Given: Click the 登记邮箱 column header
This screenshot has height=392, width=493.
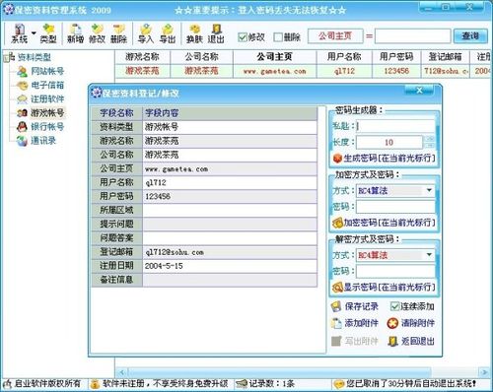Looking at the screenshot, I should tap(445, 57).
